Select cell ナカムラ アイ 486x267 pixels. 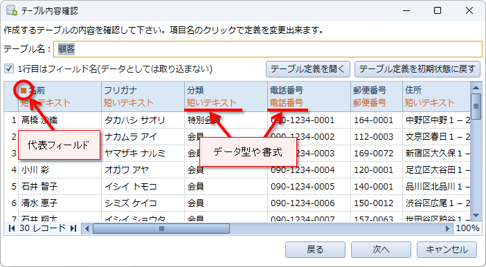tap(143, 136)
